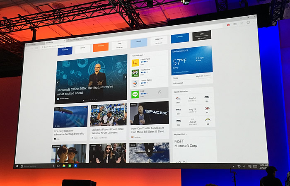Open the GitHub top site tile
This screenshot has height=186, width=290.
[x=82, y=48]
